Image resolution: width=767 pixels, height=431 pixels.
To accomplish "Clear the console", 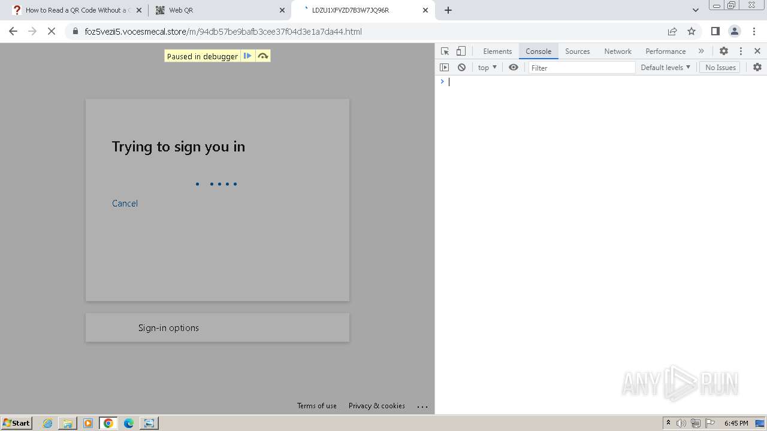I will 461,68.
